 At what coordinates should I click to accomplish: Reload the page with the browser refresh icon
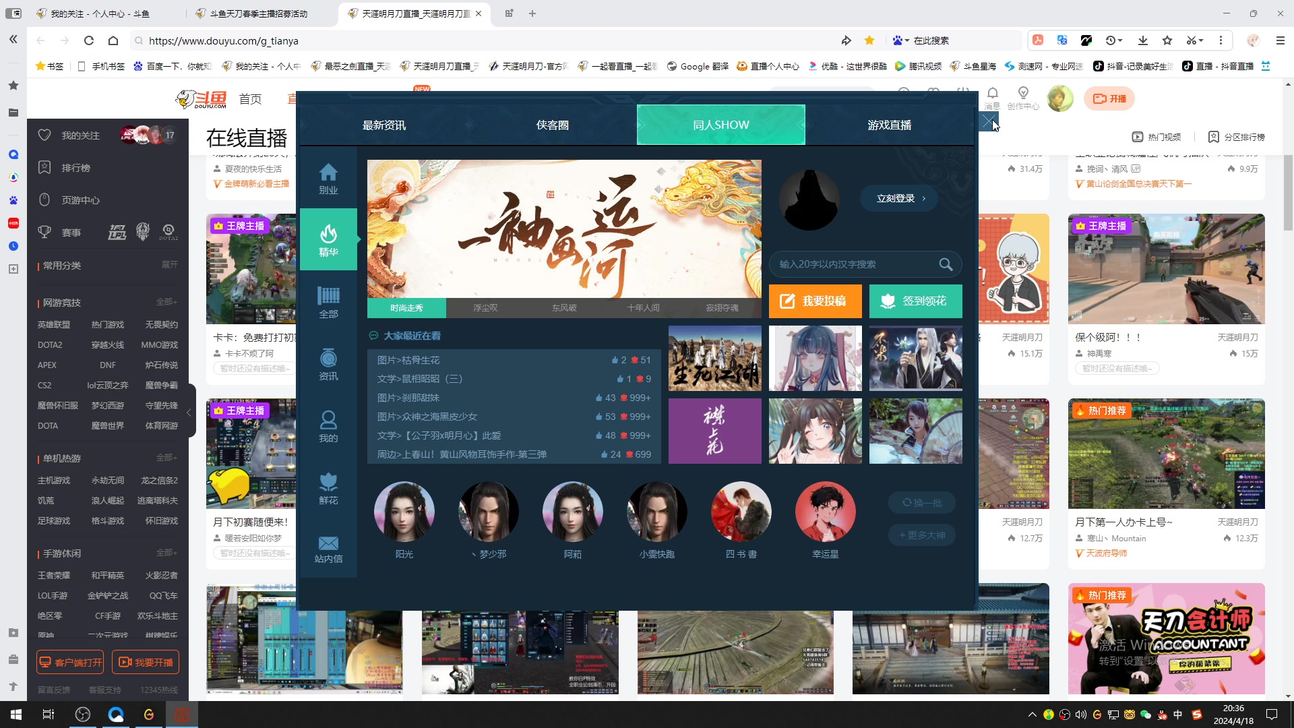[x=89, y=40]
